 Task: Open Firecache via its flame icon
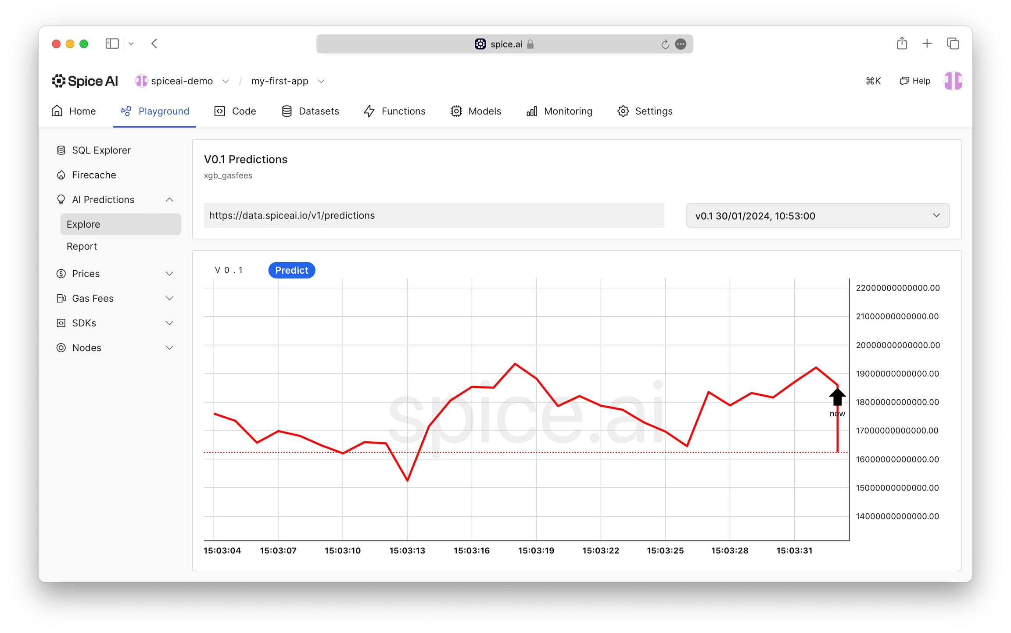point(61,175)
